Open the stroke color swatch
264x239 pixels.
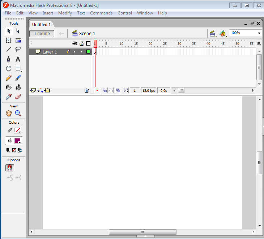click(17, 130)
